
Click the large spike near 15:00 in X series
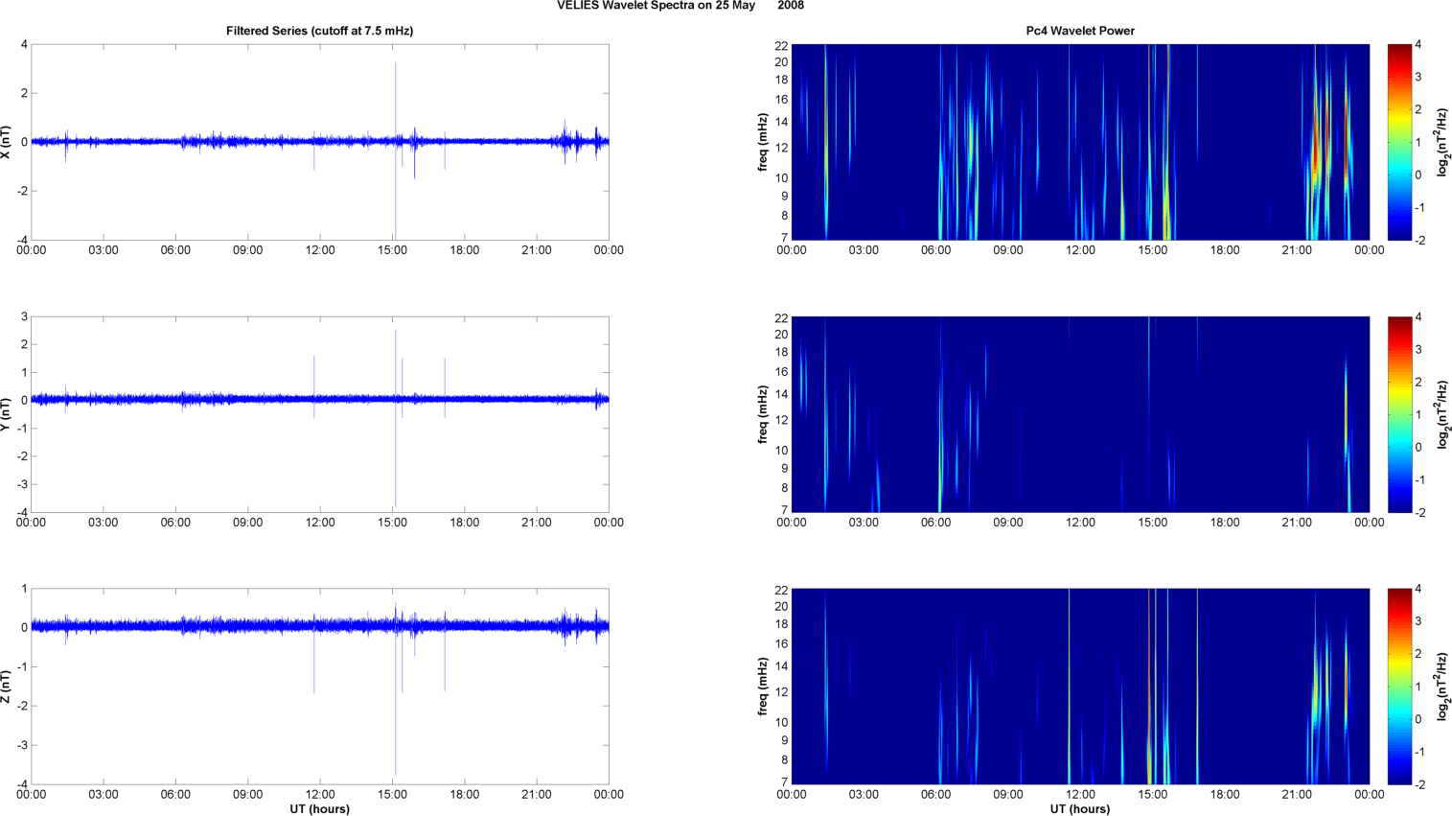click(395, 149)
